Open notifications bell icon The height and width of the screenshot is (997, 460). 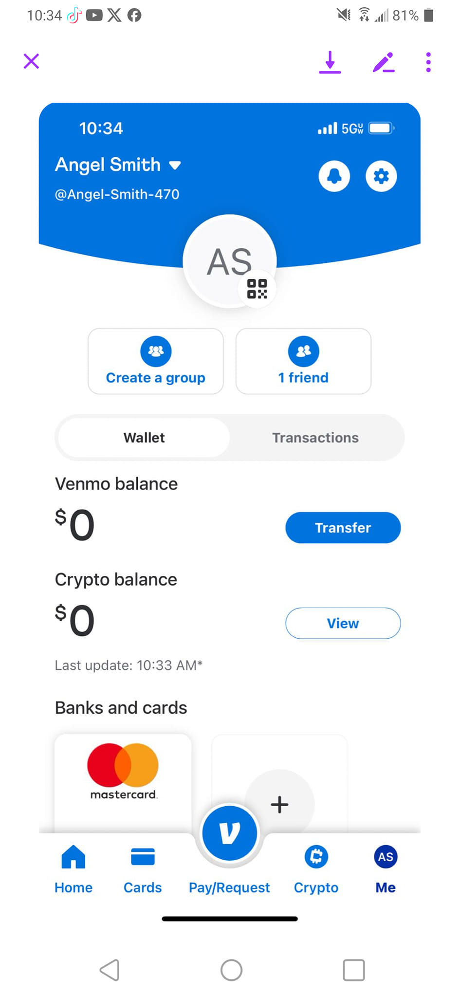pos(334,176)
